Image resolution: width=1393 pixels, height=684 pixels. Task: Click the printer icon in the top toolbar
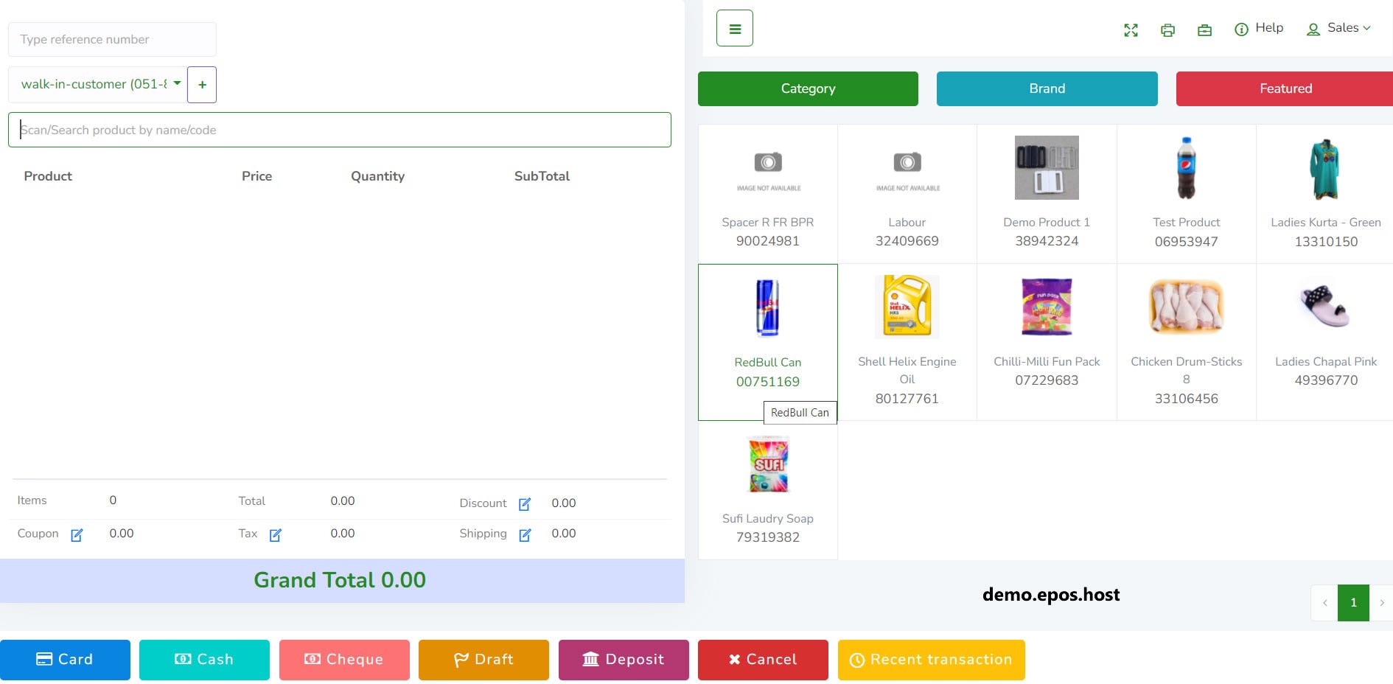(x=1168, y=30)
